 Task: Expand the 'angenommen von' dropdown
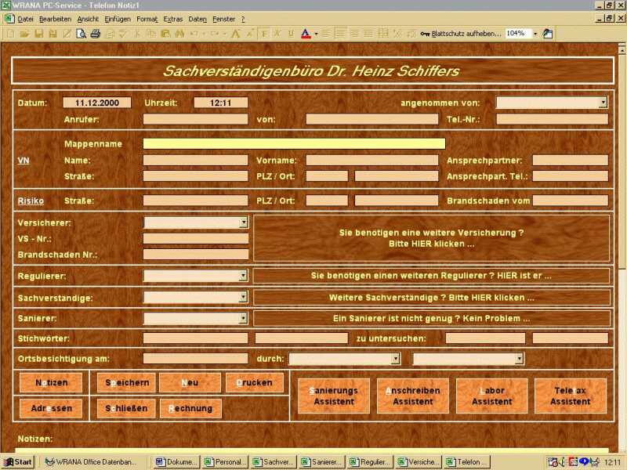[x=603, y=103]
